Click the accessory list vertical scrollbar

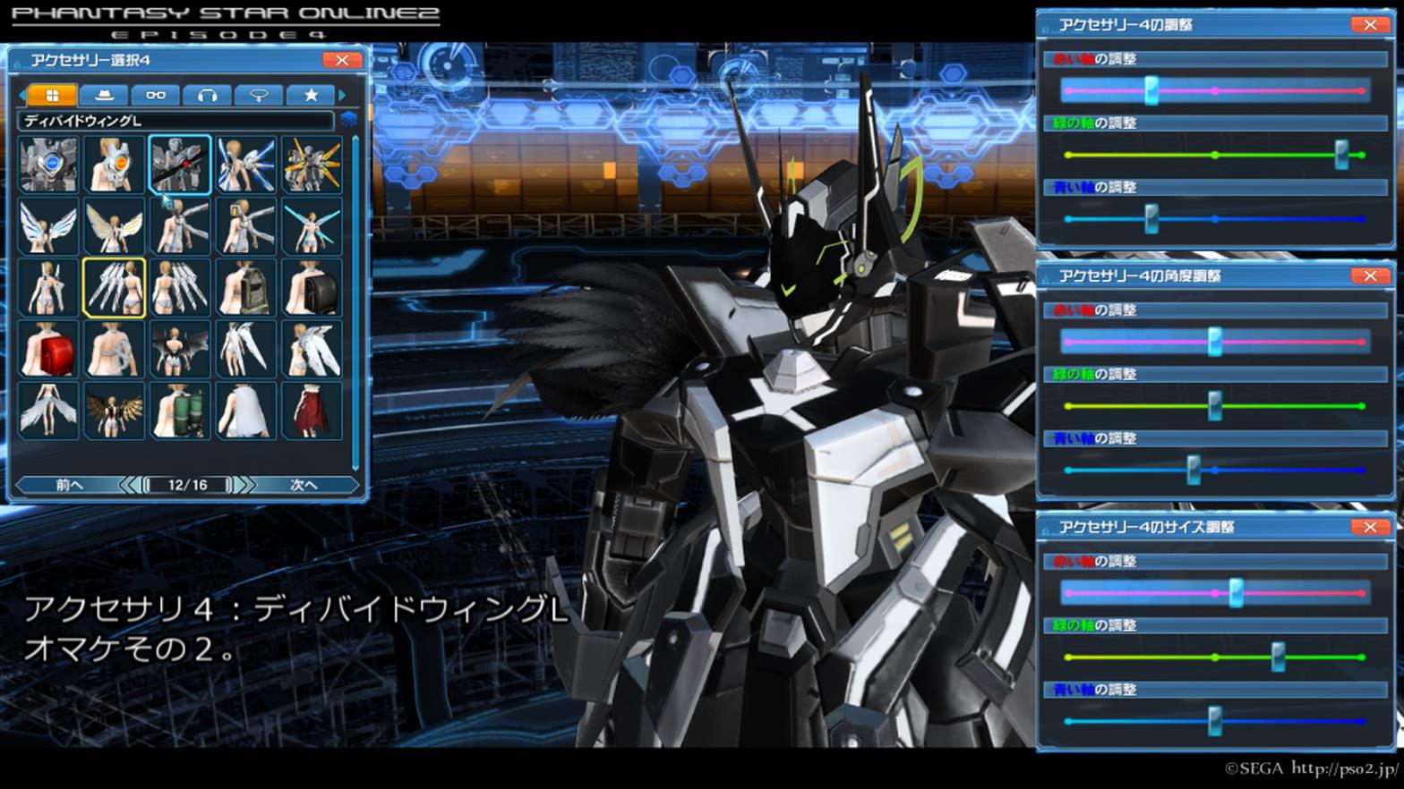355,301
